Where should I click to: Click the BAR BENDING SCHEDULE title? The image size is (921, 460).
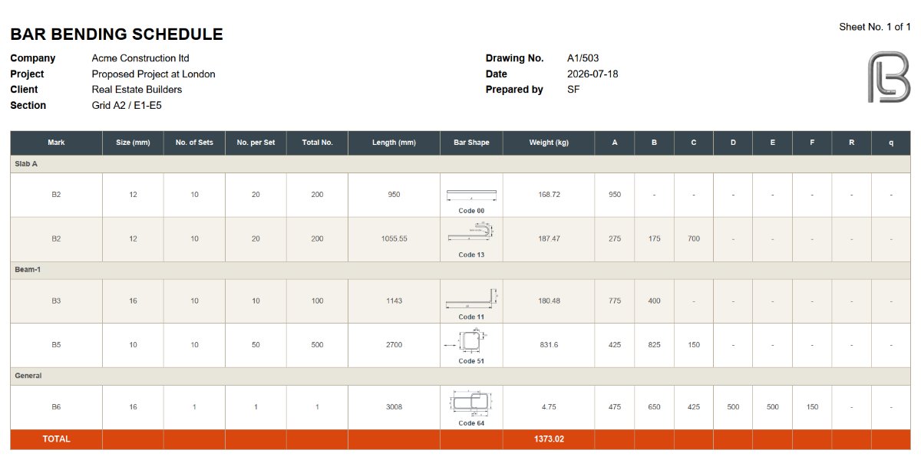pos(117,34)
